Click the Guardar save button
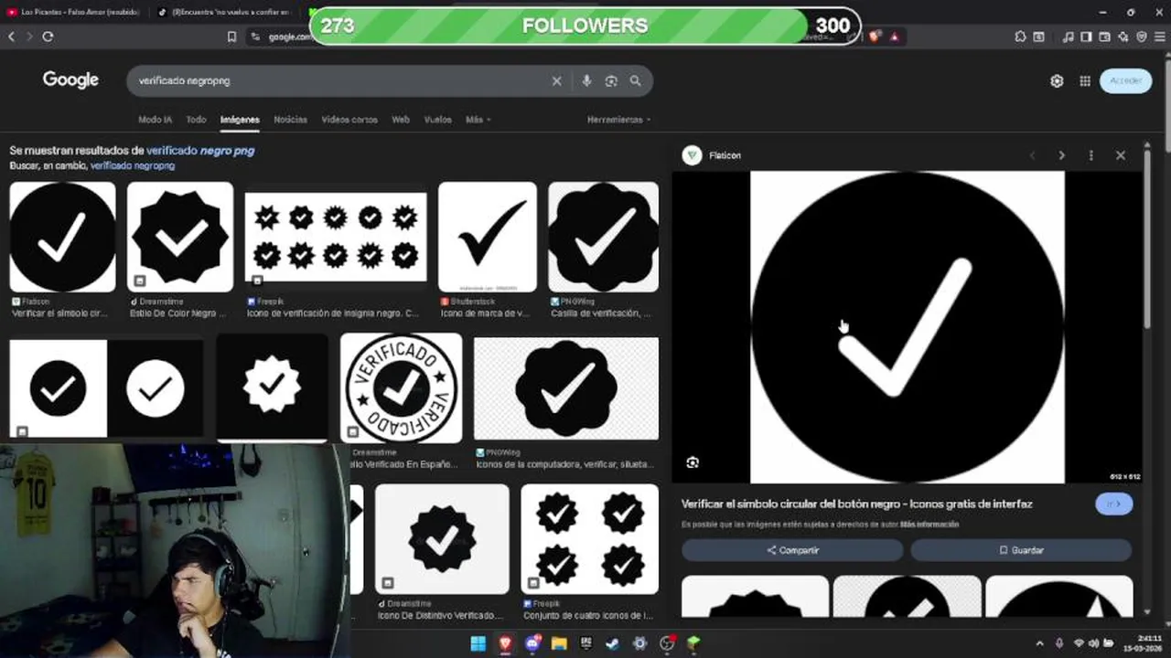 click(1021, 550)
